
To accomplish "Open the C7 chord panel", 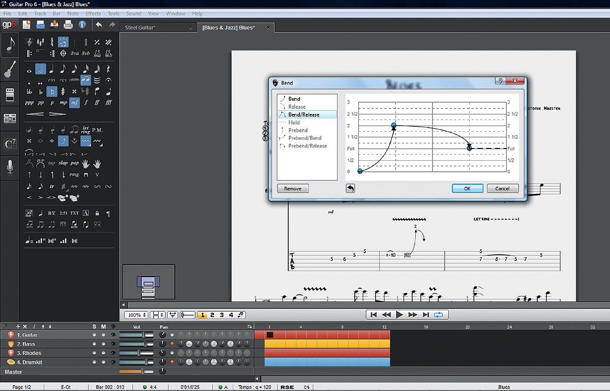I will coord(10,143).
